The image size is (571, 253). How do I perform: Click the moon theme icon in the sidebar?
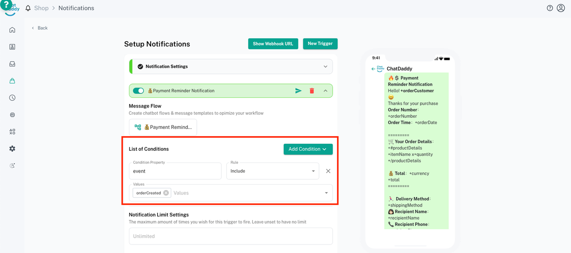[12, 166]
